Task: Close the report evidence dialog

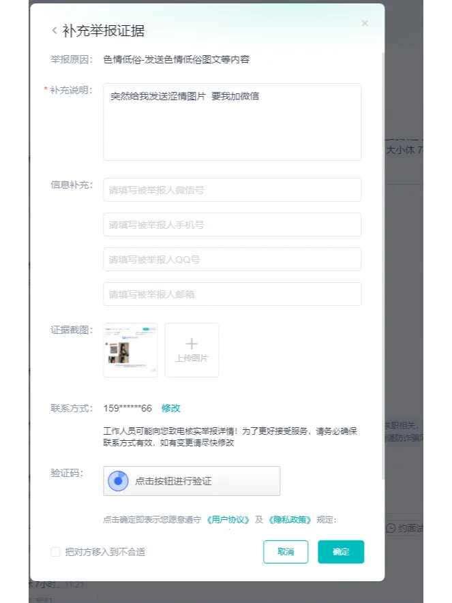Action: [365, 23]
